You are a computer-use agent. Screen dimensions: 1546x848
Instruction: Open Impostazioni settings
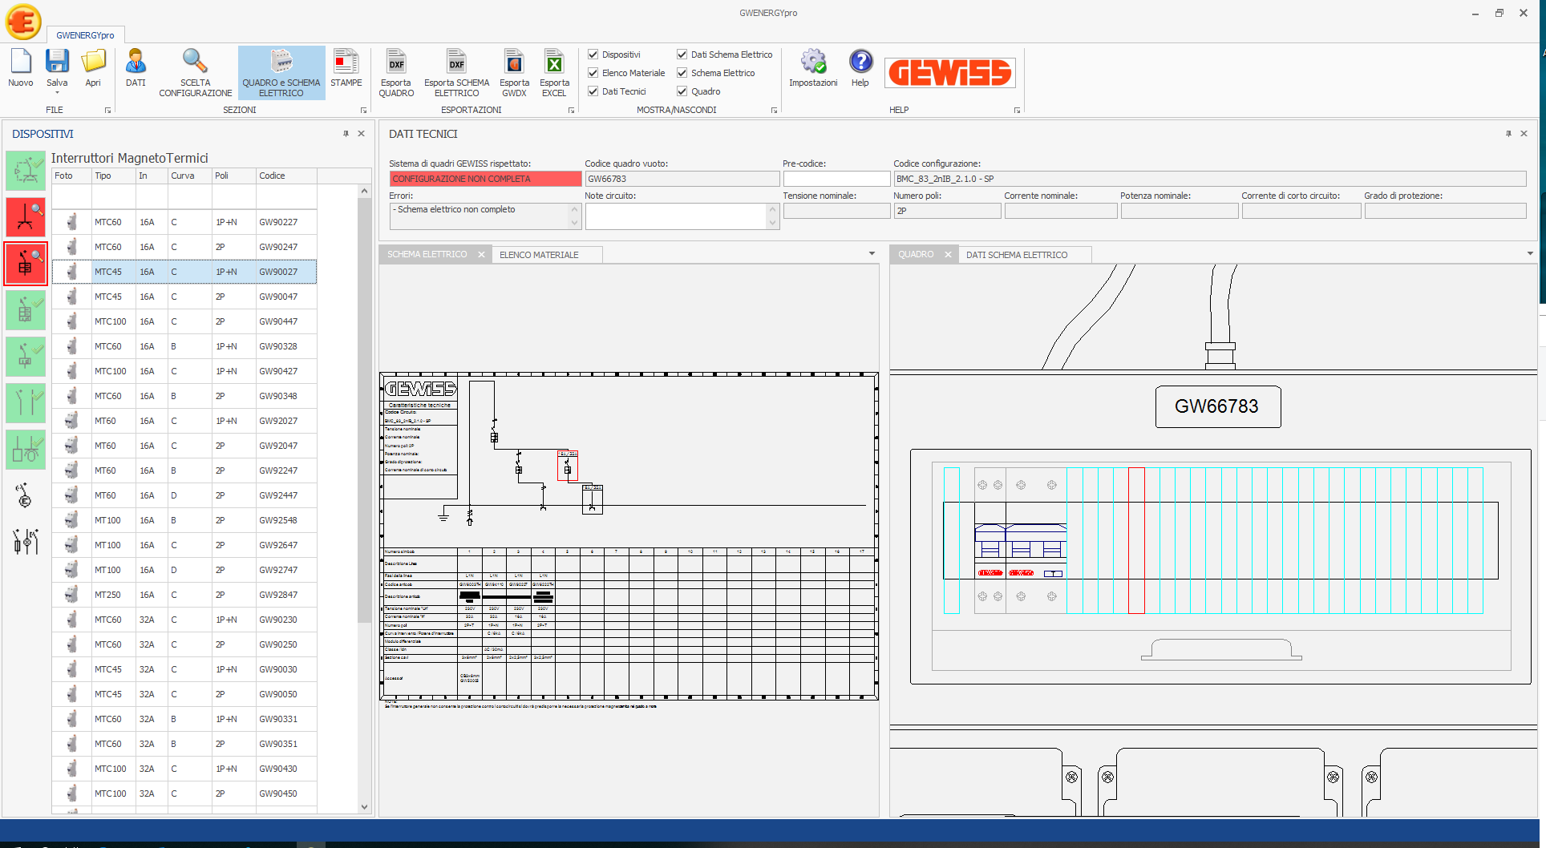pyautogui.click(x=813, y=68)
